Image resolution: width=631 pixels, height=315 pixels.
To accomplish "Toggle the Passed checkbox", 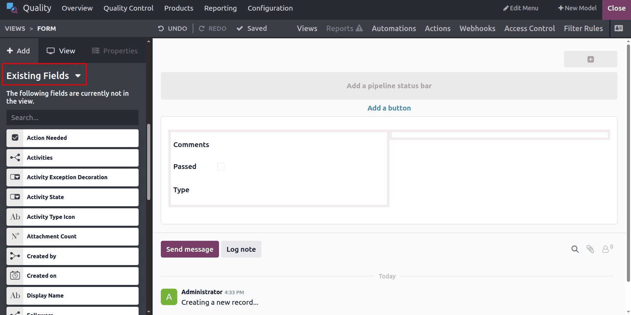I will click(221, 167).
